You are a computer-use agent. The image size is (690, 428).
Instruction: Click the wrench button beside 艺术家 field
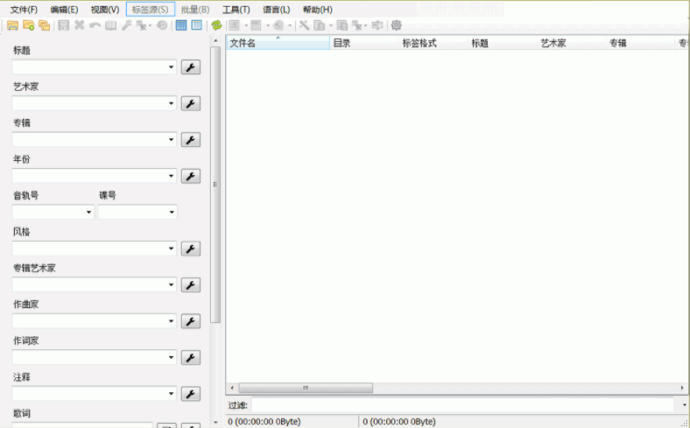(x=190, y=103)
